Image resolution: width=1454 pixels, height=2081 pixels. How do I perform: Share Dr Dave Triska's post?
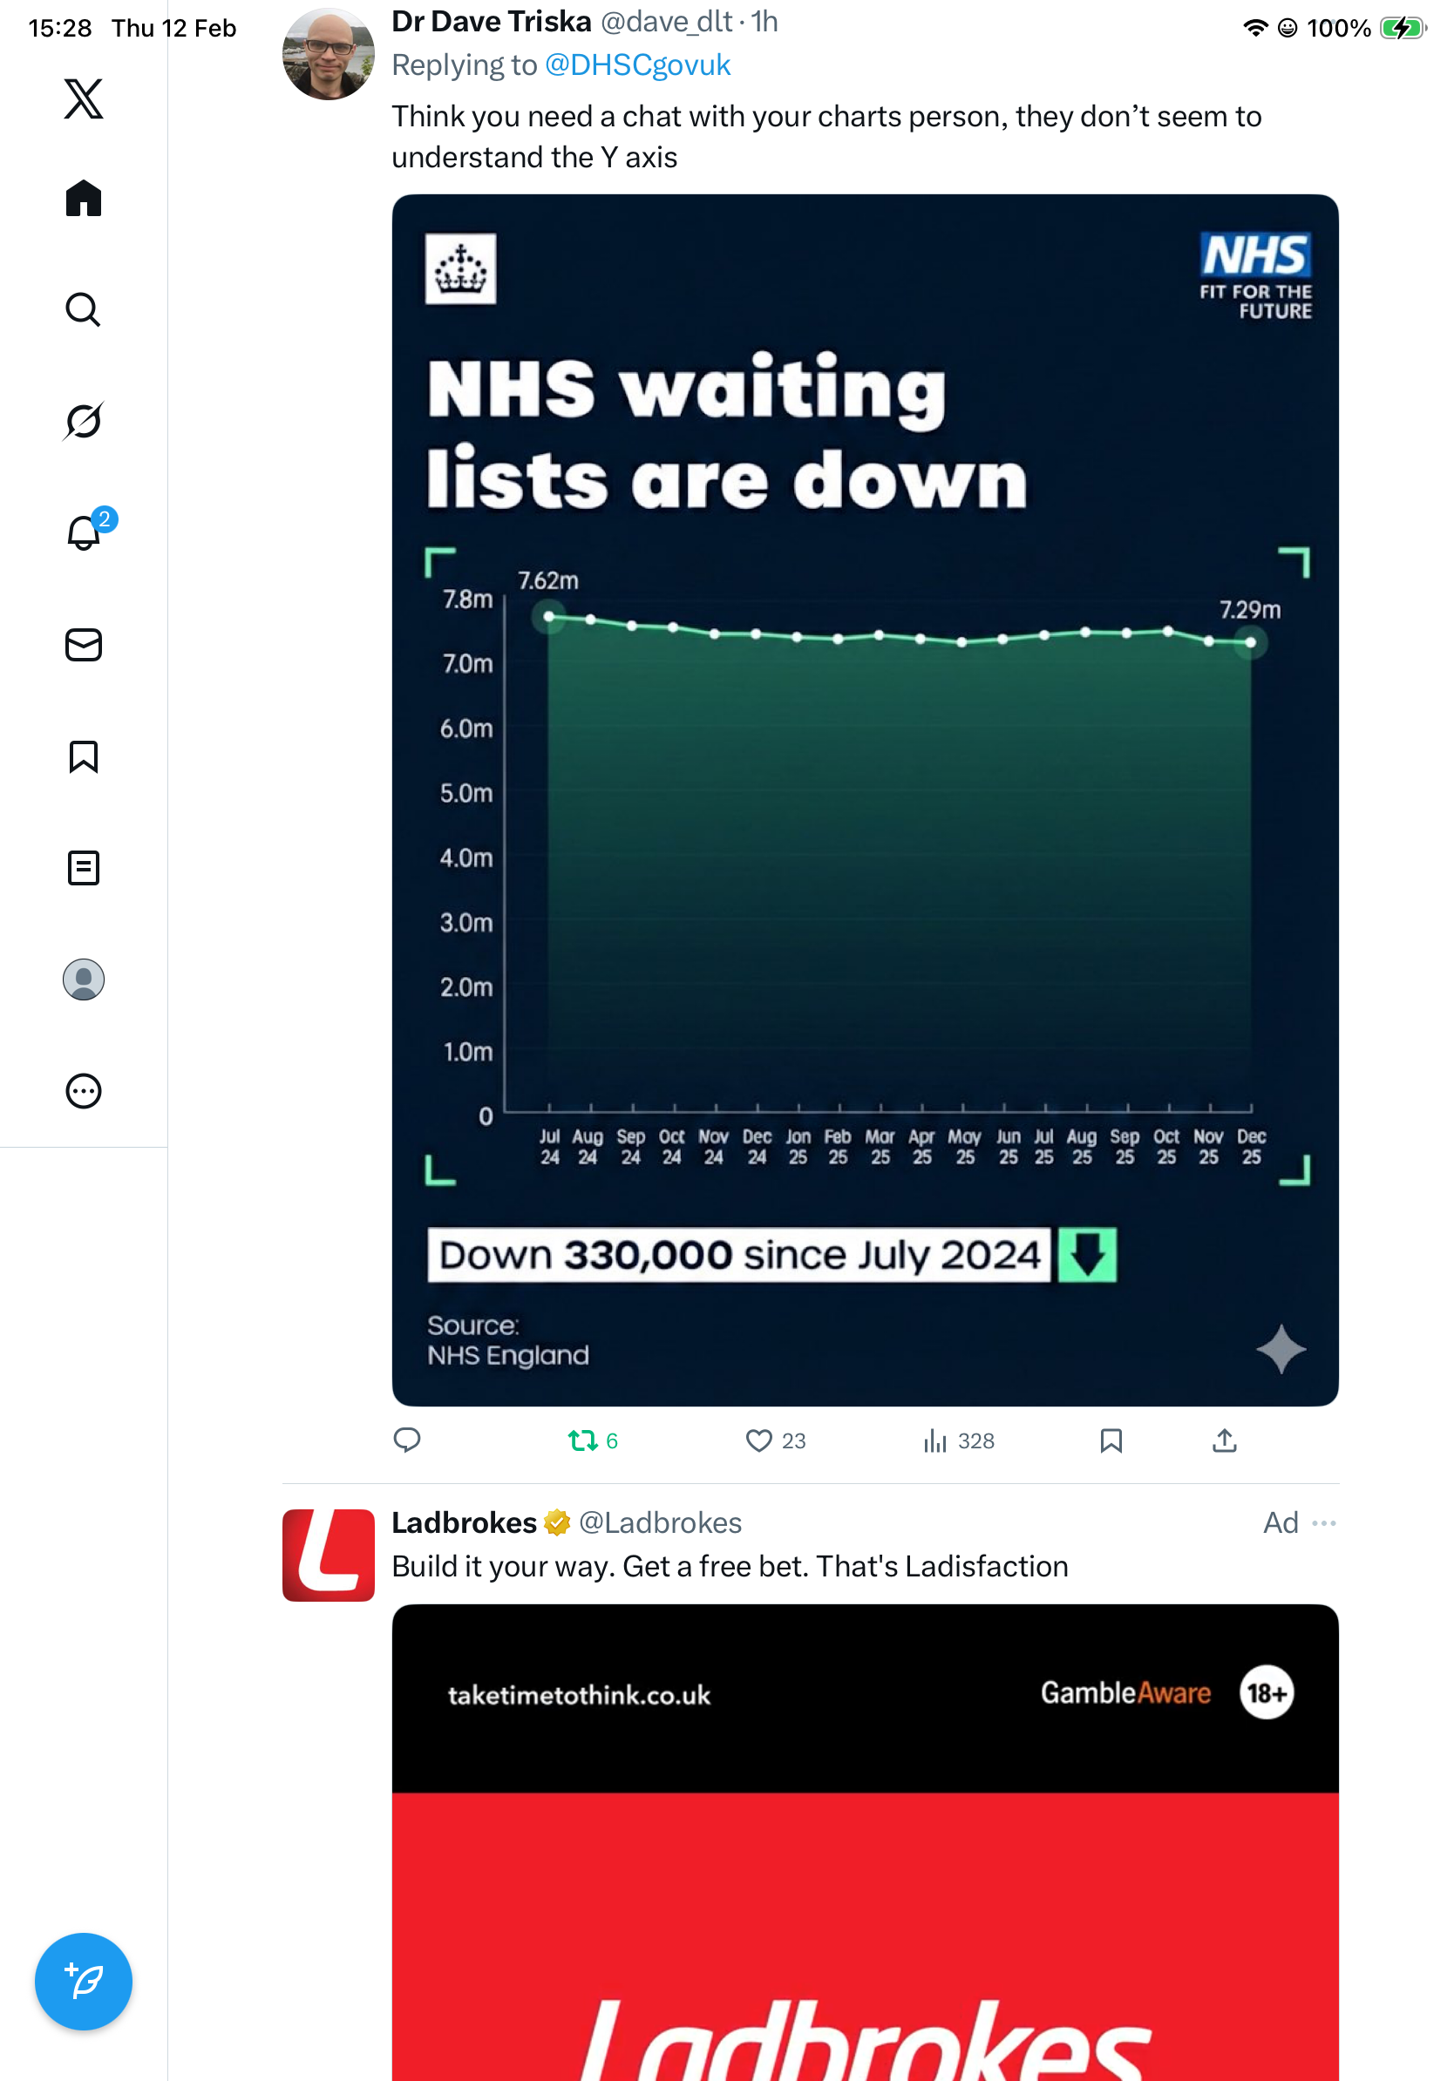coord(1225,1440)
